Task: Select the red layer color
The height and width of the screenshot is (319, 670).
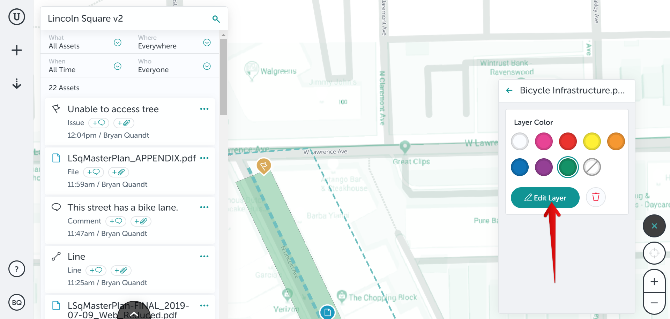Action: pyautogui.click(x=568, y=142)
